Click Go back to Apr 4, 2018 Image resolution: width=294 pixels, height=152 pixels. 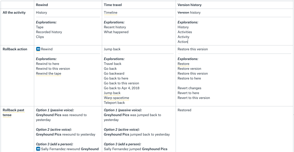coord(122,88)
